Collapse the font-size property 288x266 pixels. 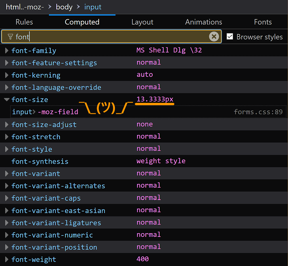7,100
